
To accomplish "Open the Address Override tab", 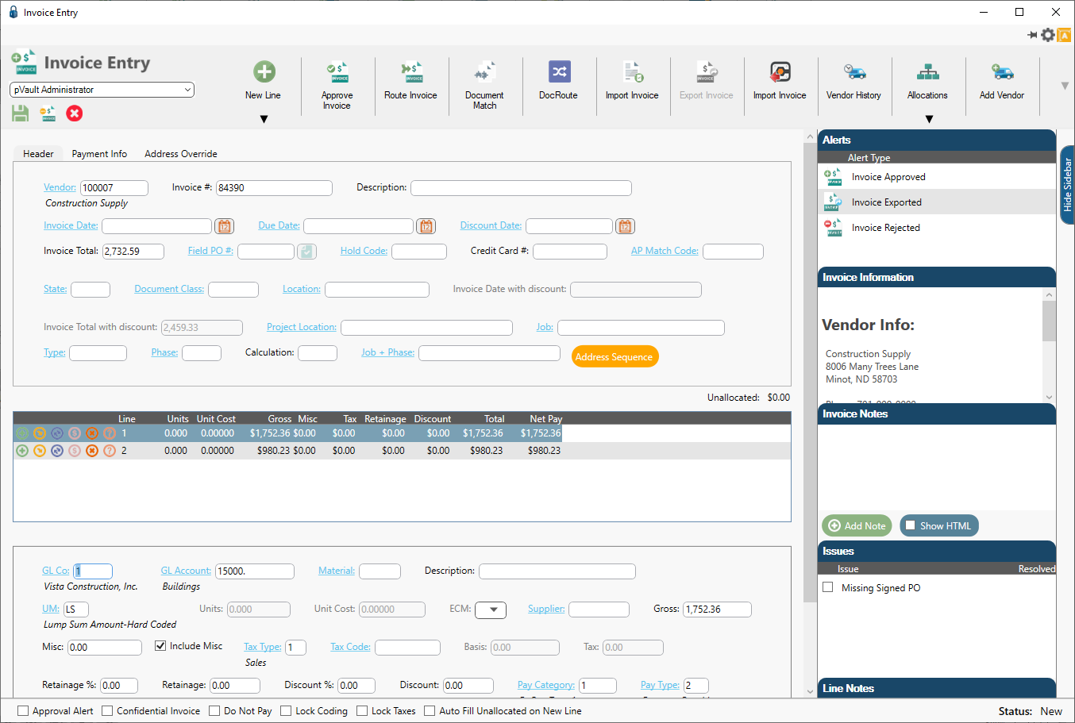I will point(181,154).
